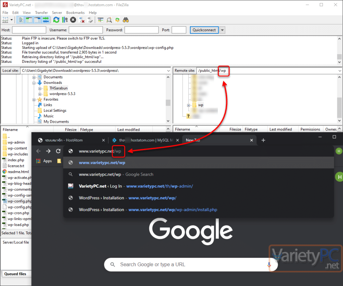Click Chrome's back arrow
Image resolution: width=343 pixels, height=286 pixels.
pos(39,151)
